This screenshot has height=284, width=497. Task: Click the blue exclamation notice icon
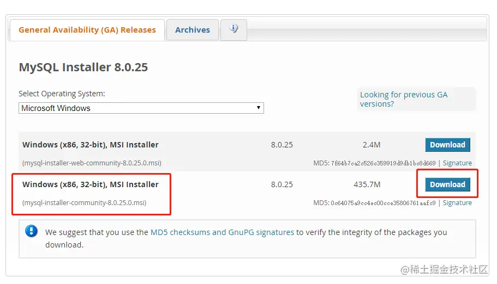pos(32,231)
